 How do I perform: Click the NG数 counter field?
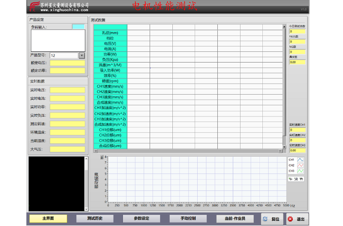[x=297, y=52]
